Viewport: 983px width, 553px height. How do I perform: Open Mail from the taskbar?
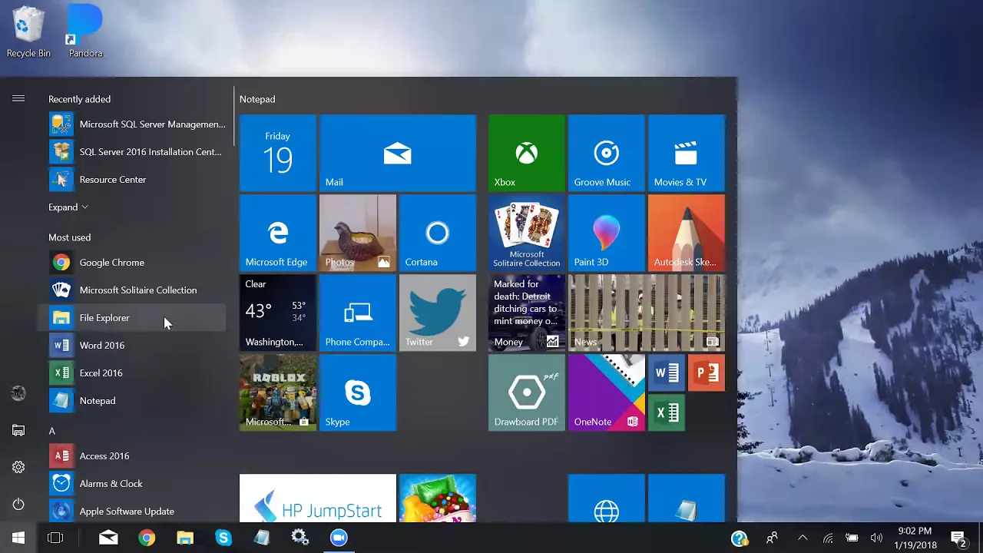tap(108, 538)
